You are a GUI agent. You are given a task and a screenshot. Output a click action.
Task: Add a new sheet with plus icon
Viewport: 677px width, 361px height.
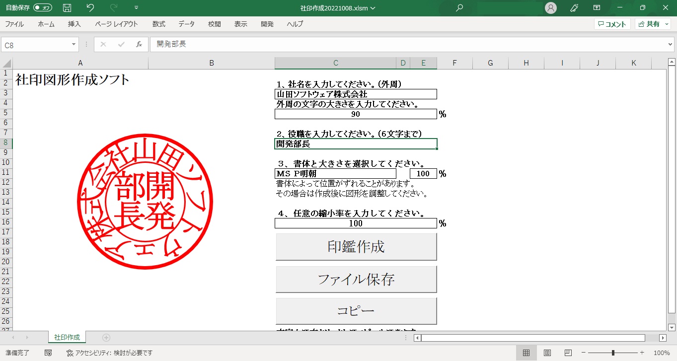coord(106,338)
